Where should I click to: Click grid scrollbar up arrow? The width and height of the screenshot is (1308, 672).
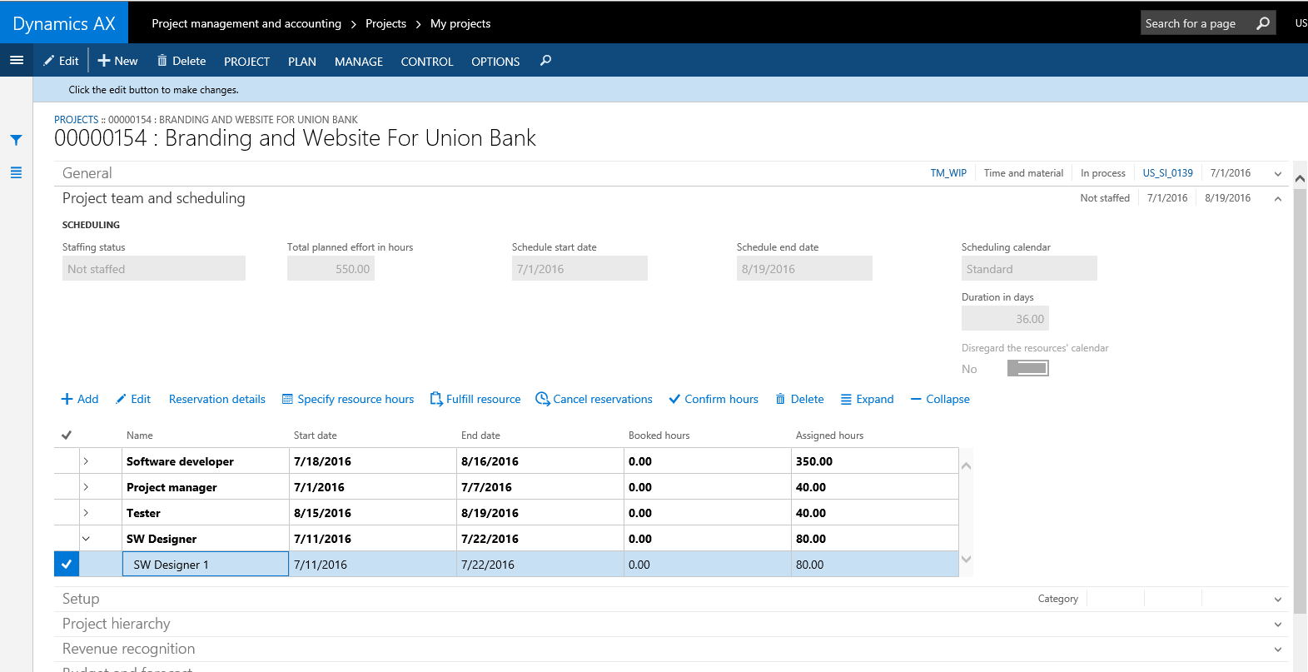tap(966, 465)
